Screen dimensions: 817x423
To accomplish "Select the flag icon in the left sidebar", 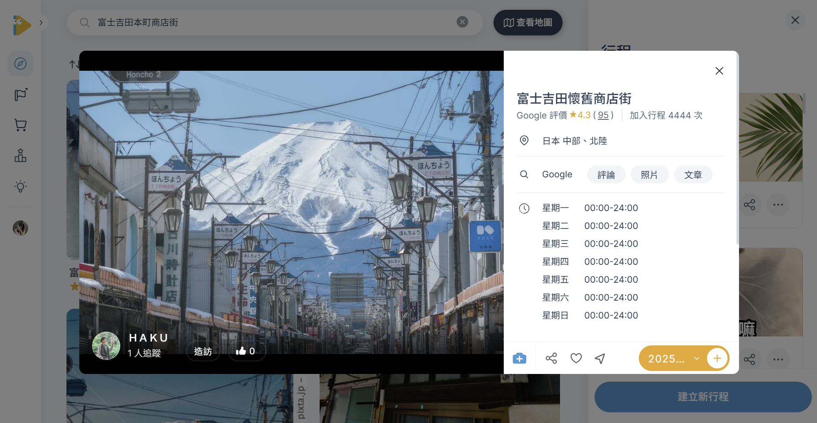I will pyautogui.click(x=20, y=94).
